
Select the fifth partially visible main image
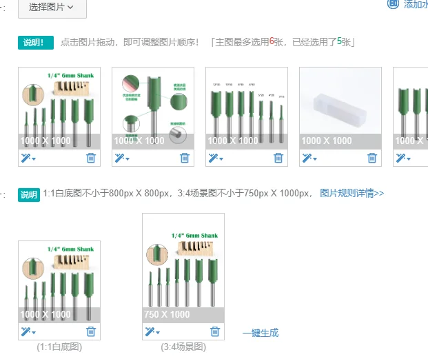pyautogui.click(x=411, y=108)
